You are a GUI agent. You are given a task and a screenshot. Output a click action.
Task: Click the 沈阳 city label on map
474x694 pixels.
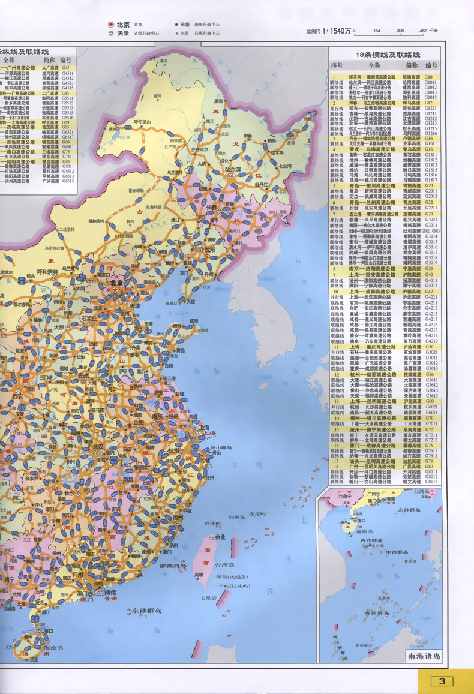coord(210,249)
